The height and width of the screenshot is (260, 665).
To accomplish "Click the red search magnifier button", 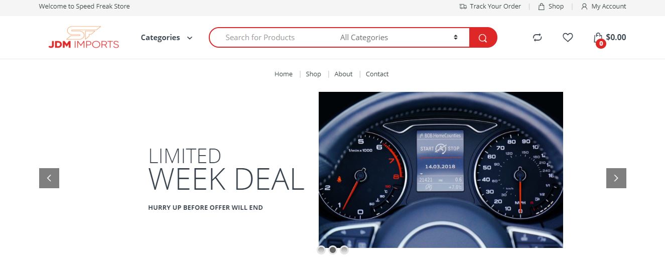I will [483, 38].
